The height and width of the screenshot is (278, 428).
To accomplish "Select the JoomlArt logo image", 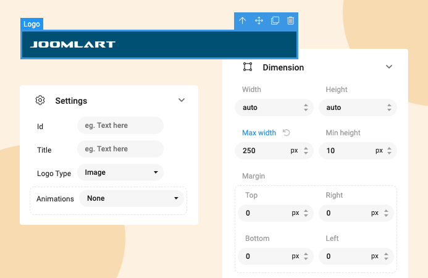I will [x=73, y=44].
